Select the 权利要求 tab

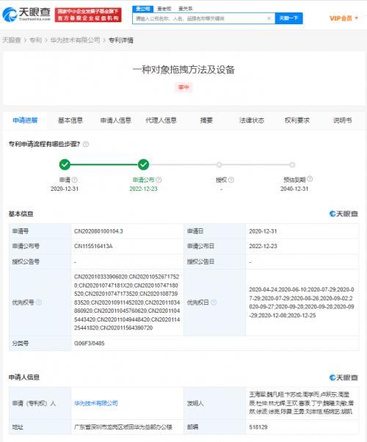click(x=297, y=120)
